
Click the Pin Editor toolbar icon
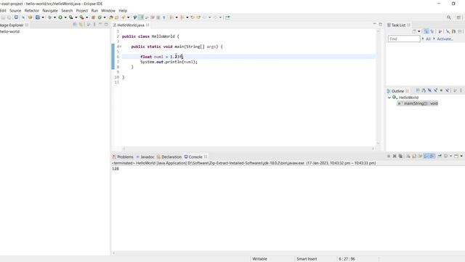tap(227, 17)
